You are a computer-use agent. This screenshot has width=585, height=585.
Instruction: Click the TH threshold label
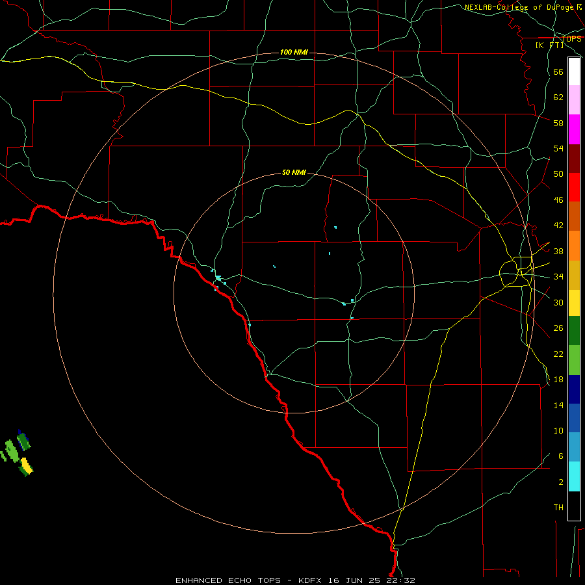[x=558, y=507]
